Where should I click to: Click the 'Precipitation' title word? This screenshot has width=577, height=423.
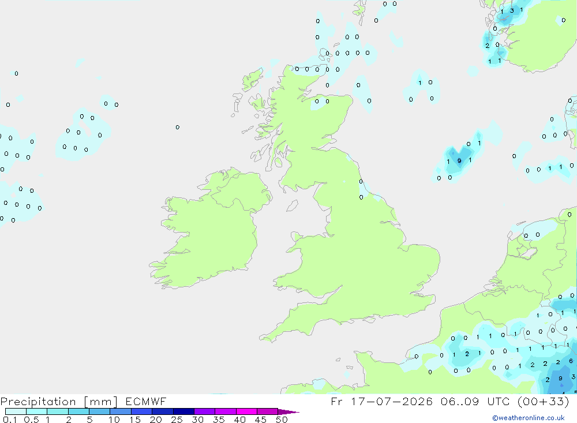coord(38,402)
